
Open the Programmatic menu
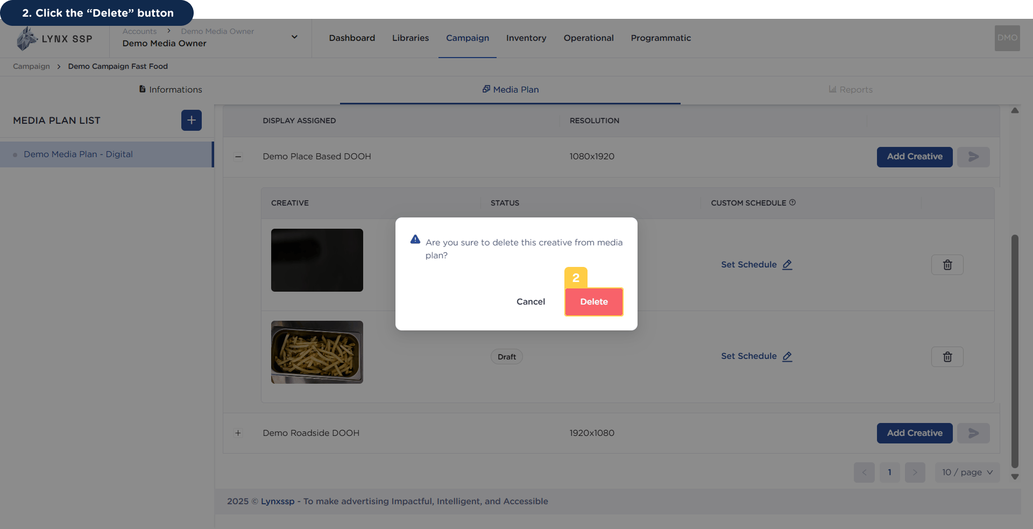click(661, 38)
